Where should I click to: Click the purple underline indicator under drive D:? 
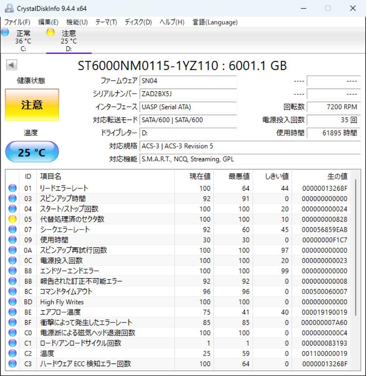tap(69, 53)
